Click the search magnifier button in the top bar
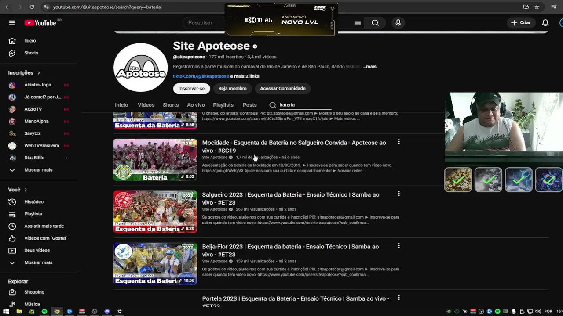The height and width of the screenshot is (316, 563). pos(375,23)
